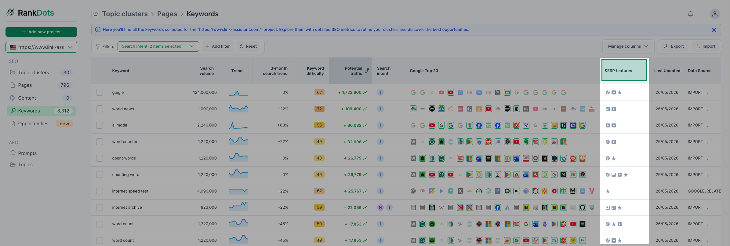Click the star SERP feature for internet speed test
This screenshot has width=730, height=246.
tap(608, 191)
